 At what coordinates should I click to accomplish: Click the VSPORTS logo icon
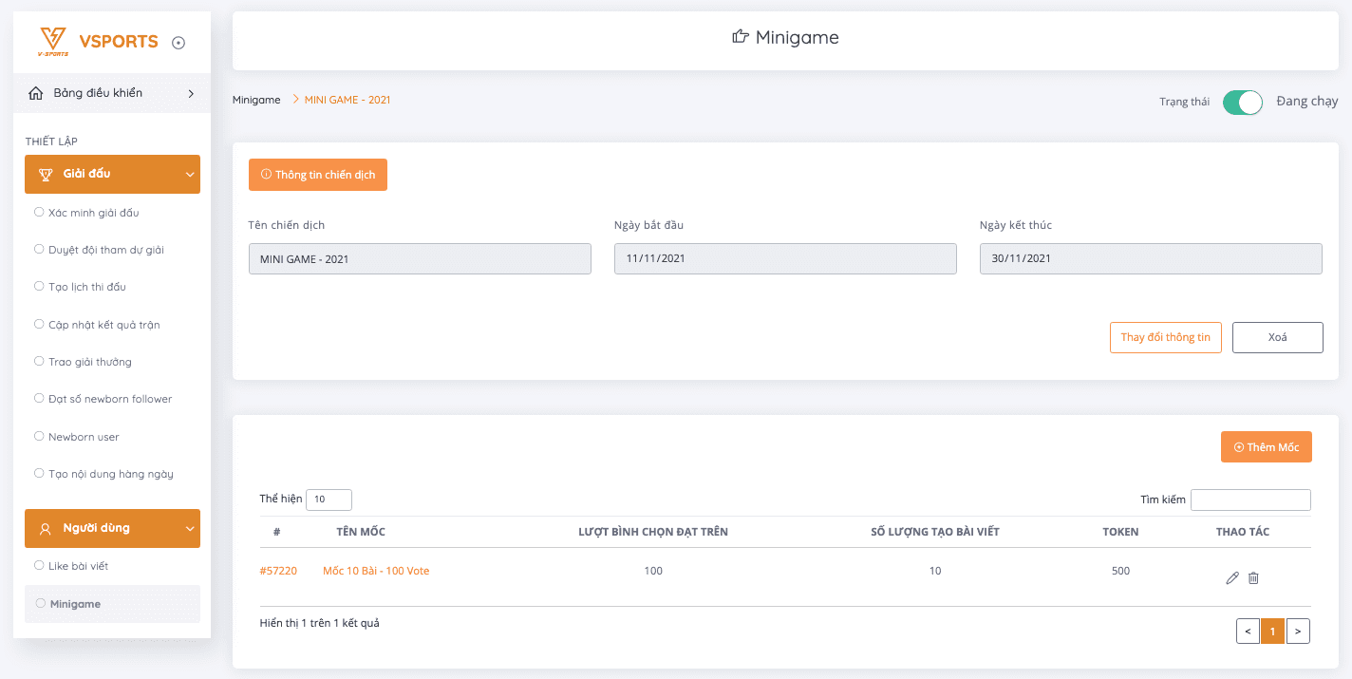54,41
